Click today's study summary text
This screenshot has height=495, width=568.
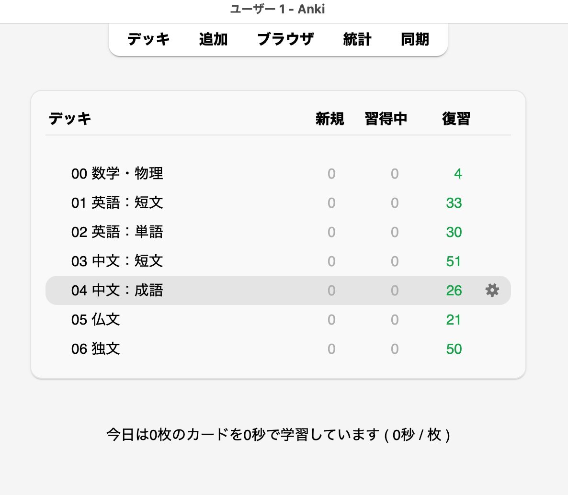point(278,435)
